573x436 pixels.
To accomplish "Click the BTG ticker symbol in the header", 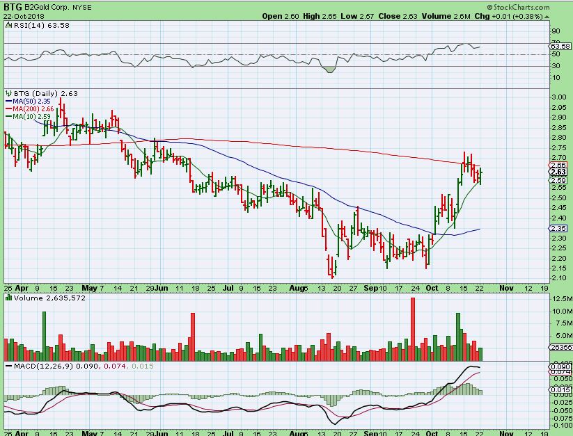I will pos(13,7).
